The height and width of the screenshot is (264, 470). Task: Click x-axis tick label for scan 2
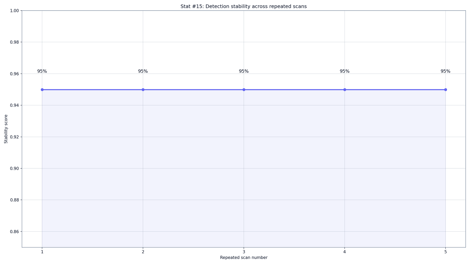tap(143, 252)
